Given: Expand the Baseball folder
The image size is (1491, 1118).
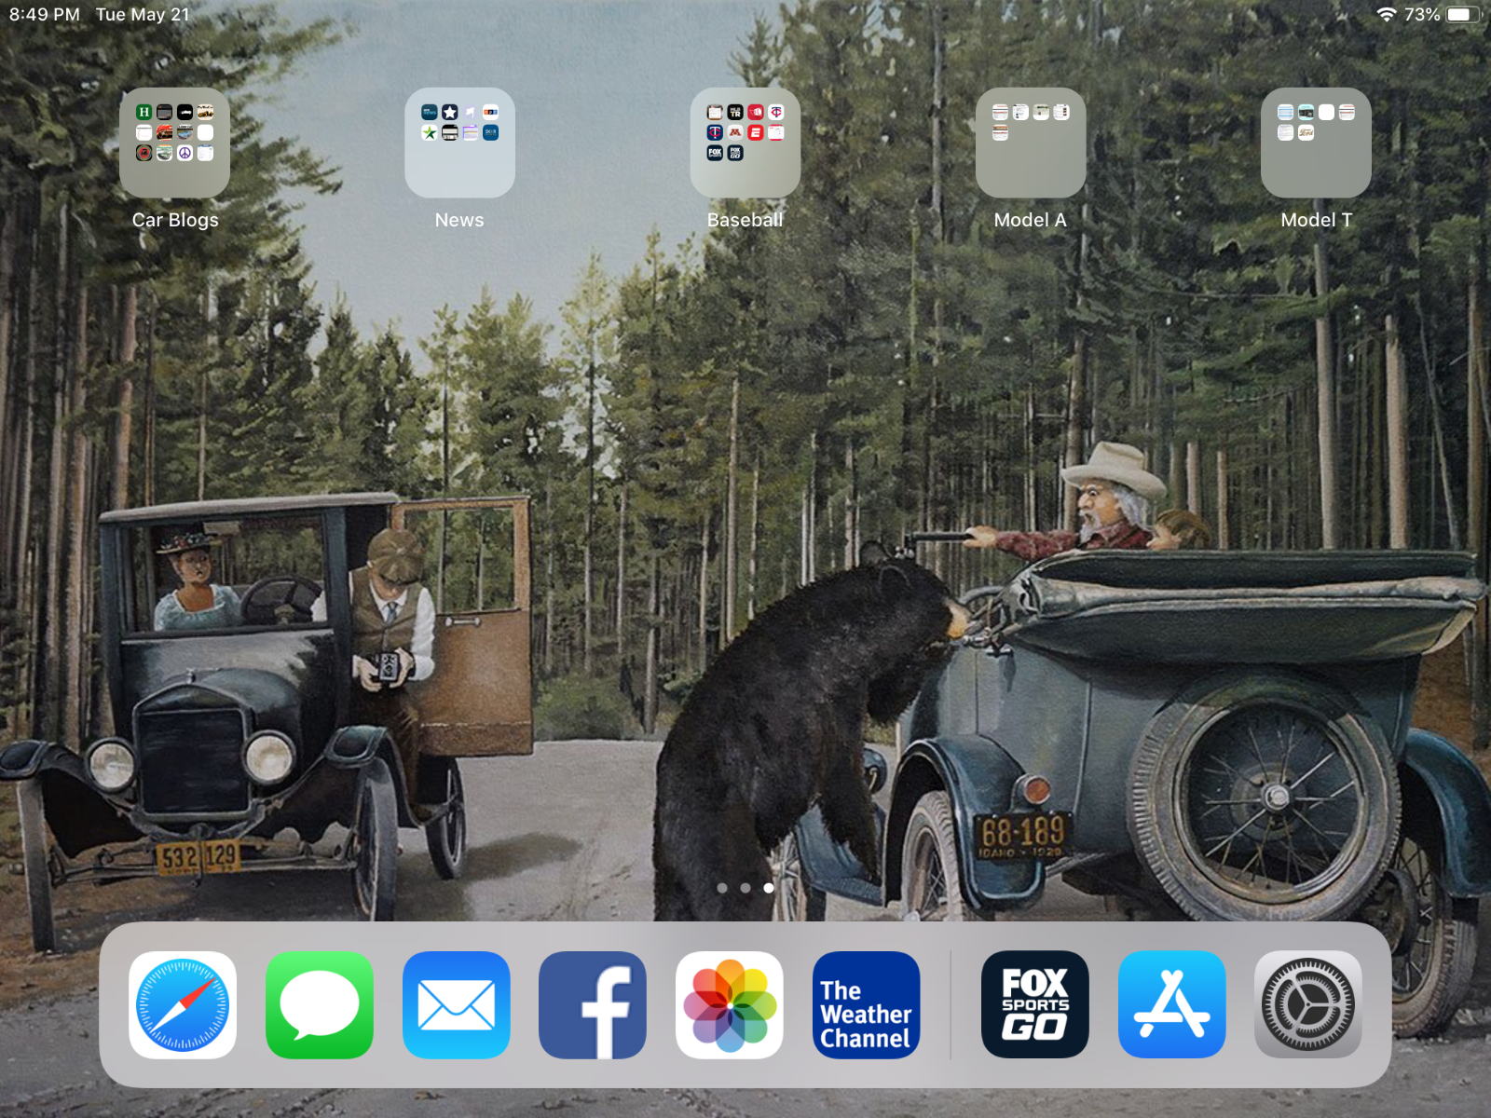Looking at the screenshot, I should coord(745,143).
